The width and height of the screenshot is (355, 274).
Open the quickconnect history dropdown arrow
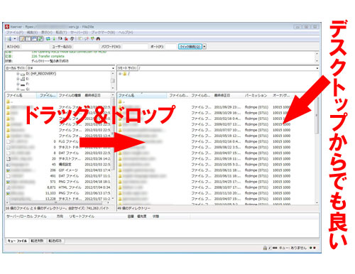click(204, 47)
